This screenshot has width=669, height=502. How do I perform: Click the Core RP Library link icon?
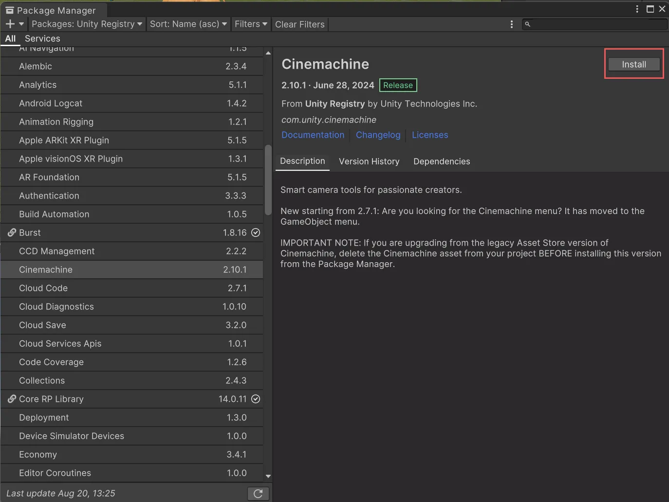tap(12, 399)
